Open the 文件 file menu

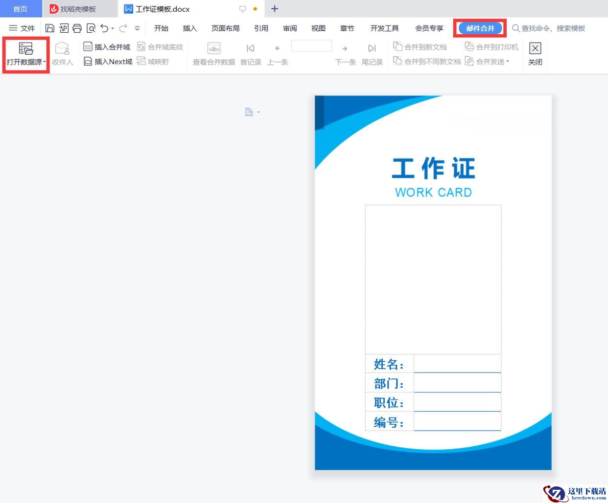(x=22, y=28)
